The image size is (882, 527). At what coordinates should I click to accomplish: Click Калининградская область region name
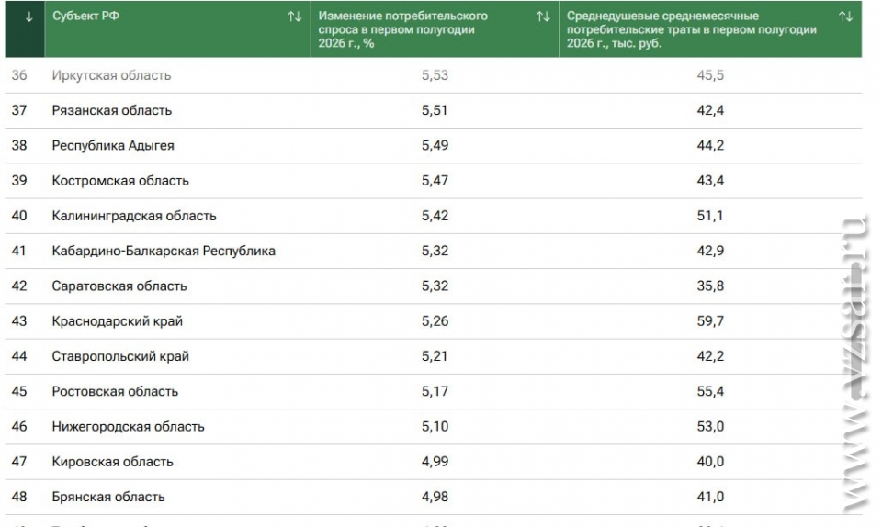pos(134,216)
